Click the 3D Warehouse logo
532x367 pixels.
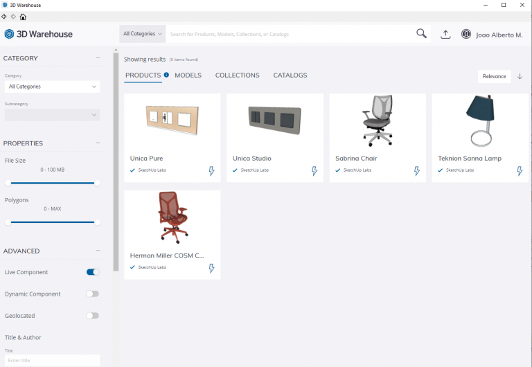(38, 34)
